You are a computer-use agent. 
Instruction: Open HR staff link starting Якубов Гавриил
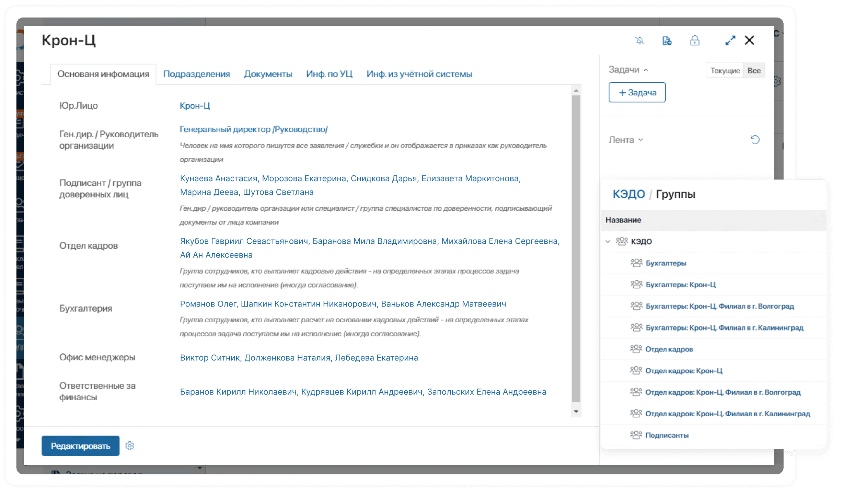click(370, 248)
